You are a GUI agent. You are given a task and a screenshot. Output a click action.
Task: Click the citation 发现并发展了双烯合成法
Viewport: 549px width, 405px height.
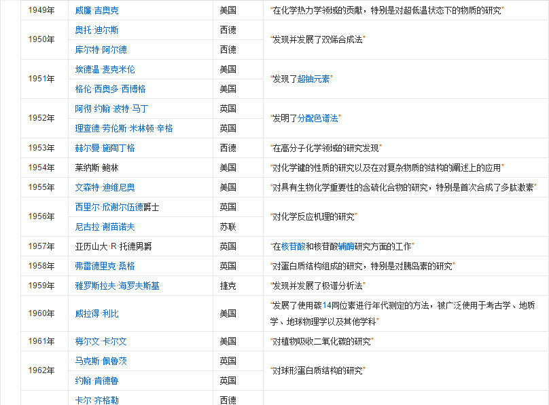point(317,39)
